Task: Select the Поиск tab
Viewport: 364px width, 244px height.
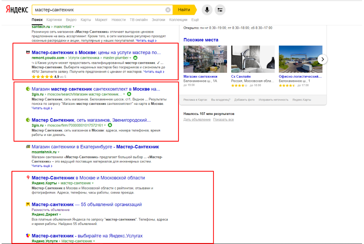Action: [37, 20]
